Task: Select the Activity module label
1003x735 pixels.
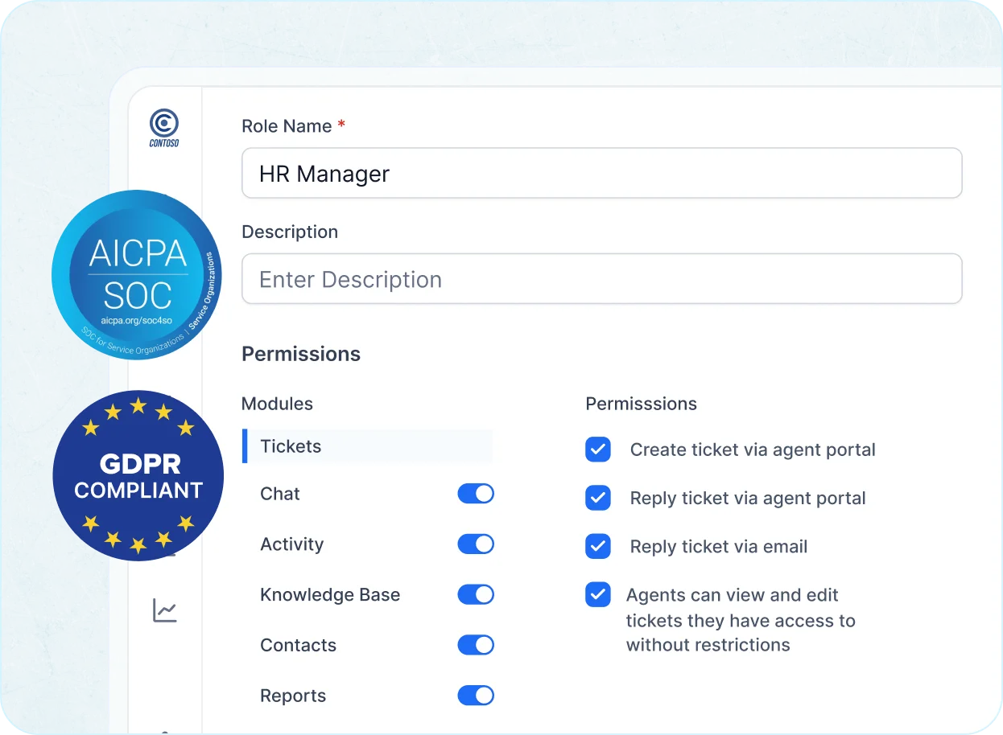Action: pos(291,544)
